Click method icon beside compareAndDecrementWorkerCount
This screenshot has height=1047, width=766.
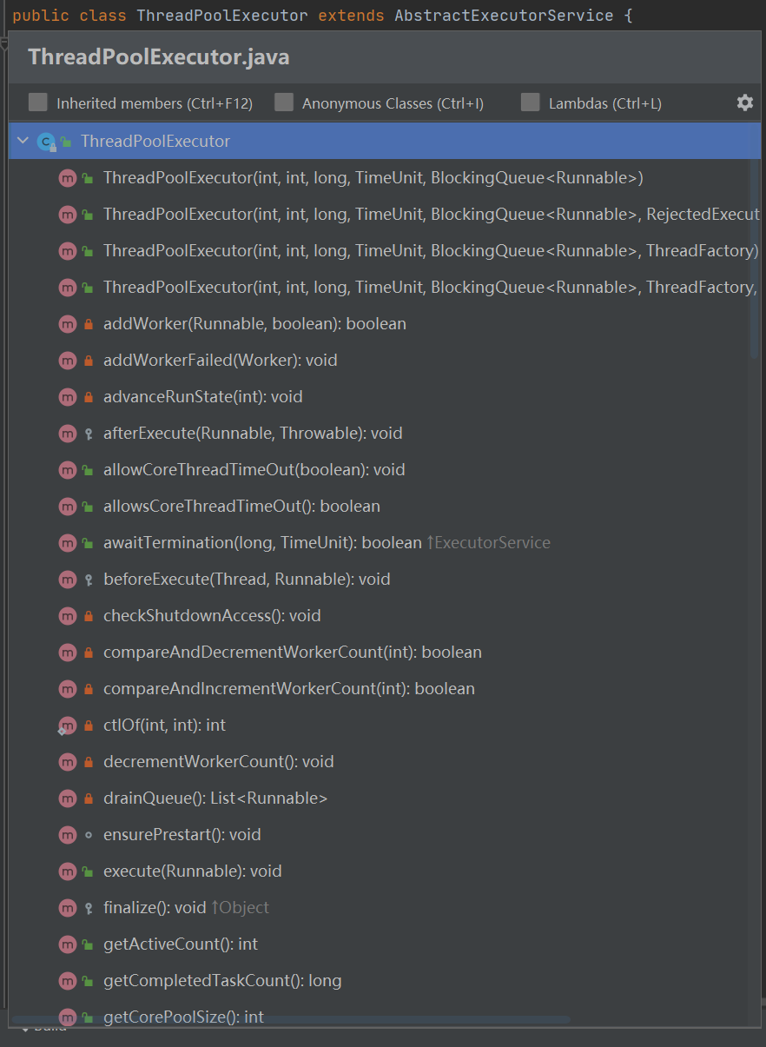[68, 652]
